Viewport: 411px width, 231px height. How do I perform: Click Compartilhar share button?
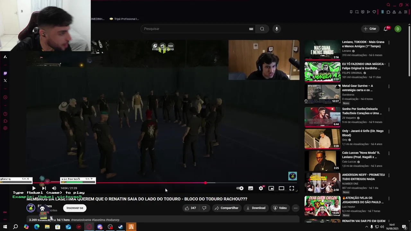pos(226,208)
